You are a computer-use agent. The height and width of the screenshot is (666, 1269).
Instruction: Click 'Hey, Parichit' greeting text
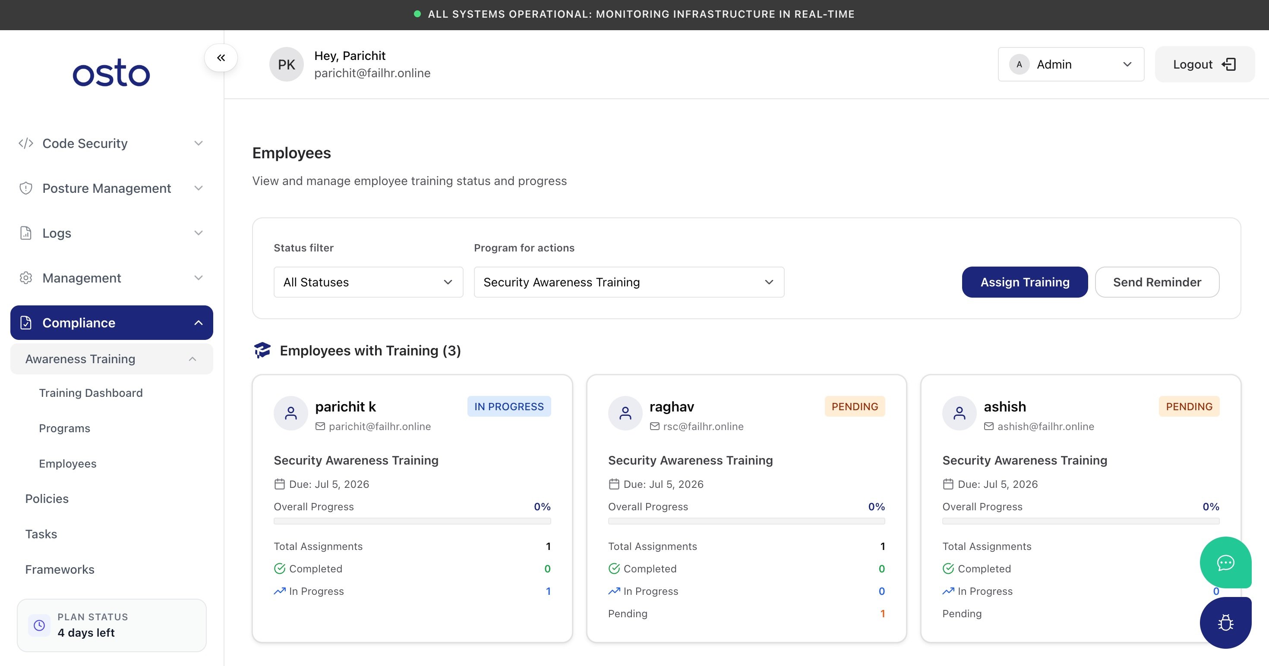pos(350,56)
